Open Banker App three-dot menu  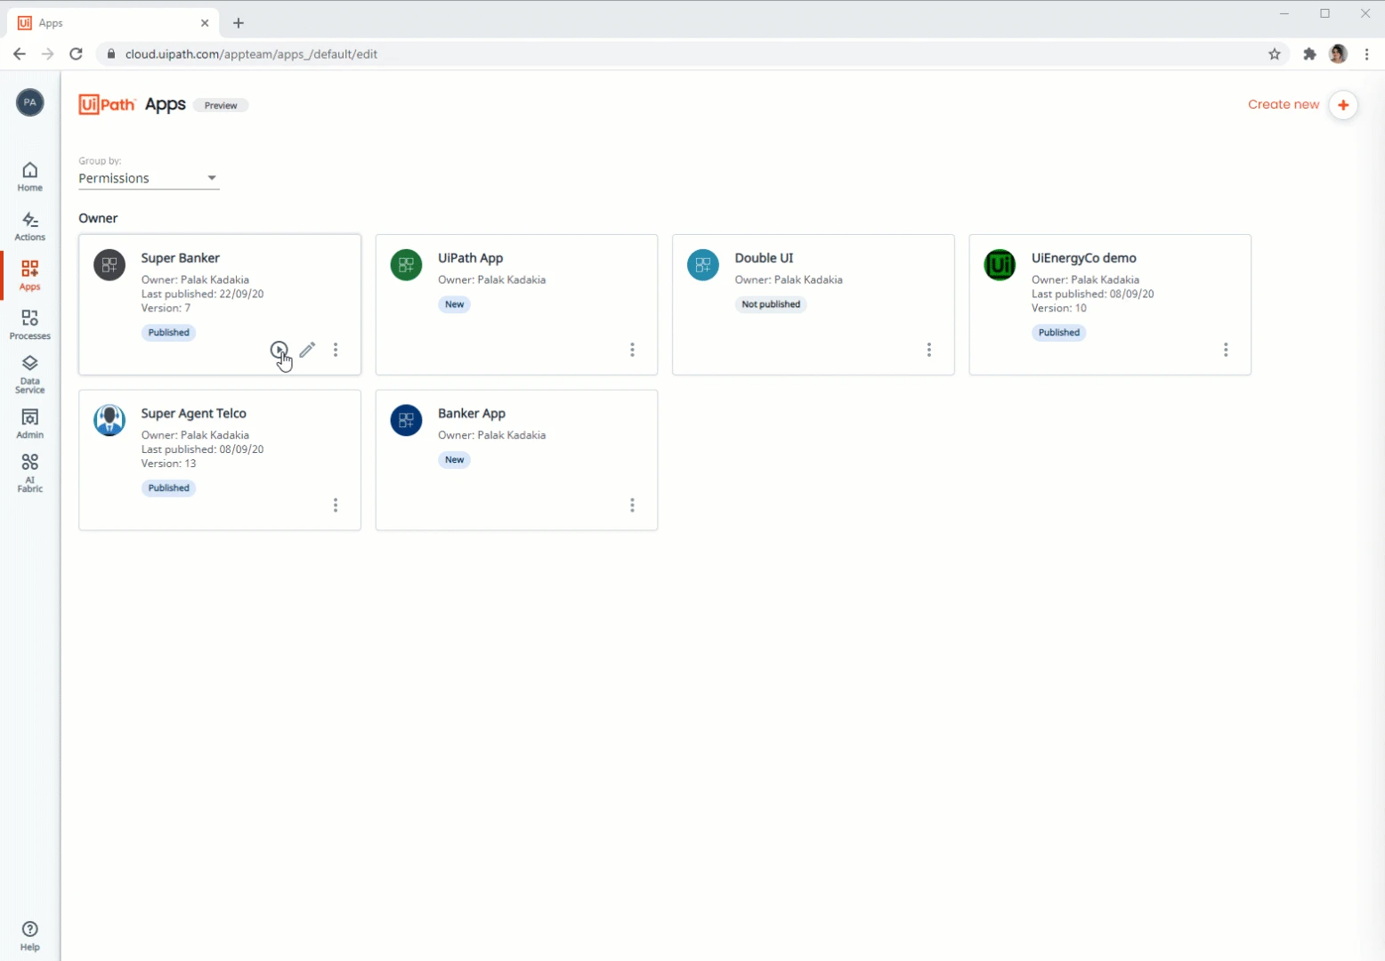[x=632, y=505]
